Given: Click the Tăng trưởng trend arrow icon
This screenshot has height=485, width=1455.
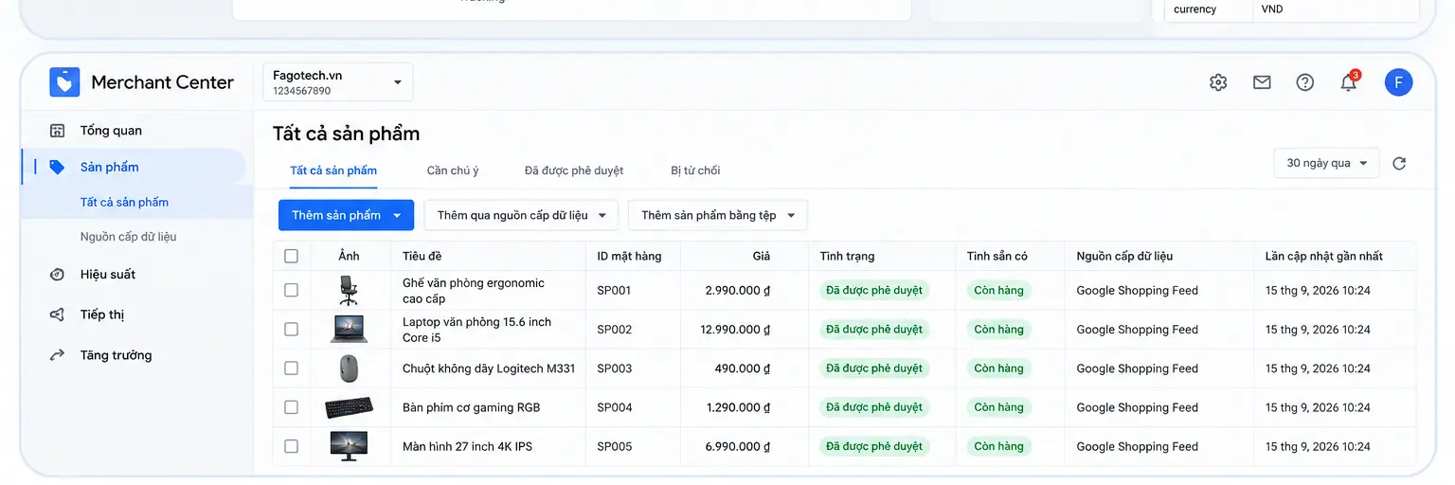Looking at the screenshot, I should coord(58,355).
